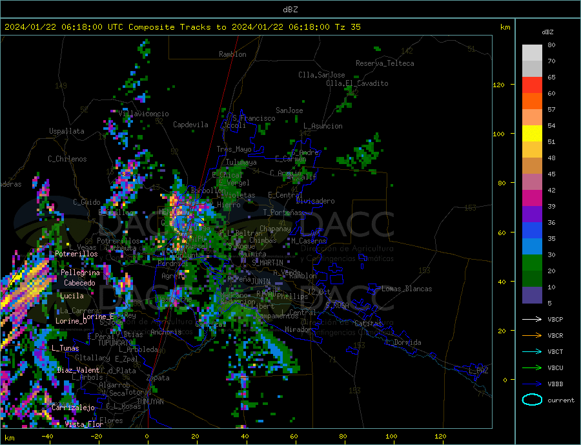Click the Cabecedo map label
The height and width of the screenshot is (445, 581).
click(79, 283)
